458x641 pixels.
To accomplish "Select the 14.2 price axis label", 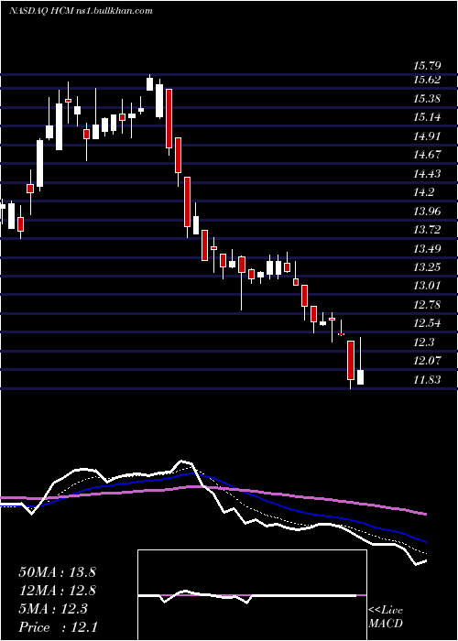I will click(x=423, y=192).
